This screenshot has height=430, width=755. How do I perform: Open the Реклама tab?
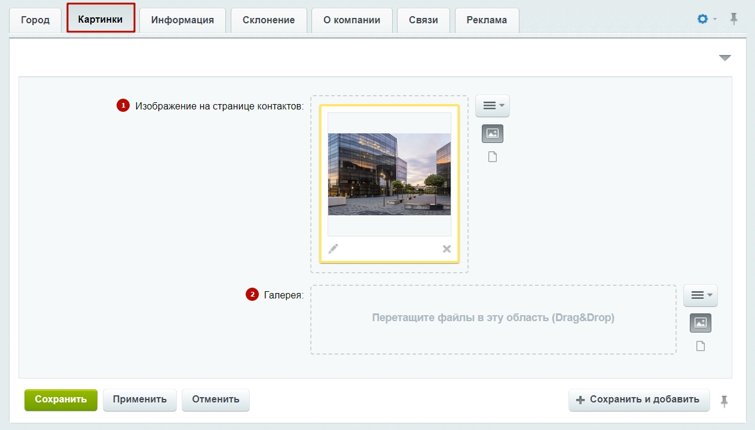tap(487, 20)
